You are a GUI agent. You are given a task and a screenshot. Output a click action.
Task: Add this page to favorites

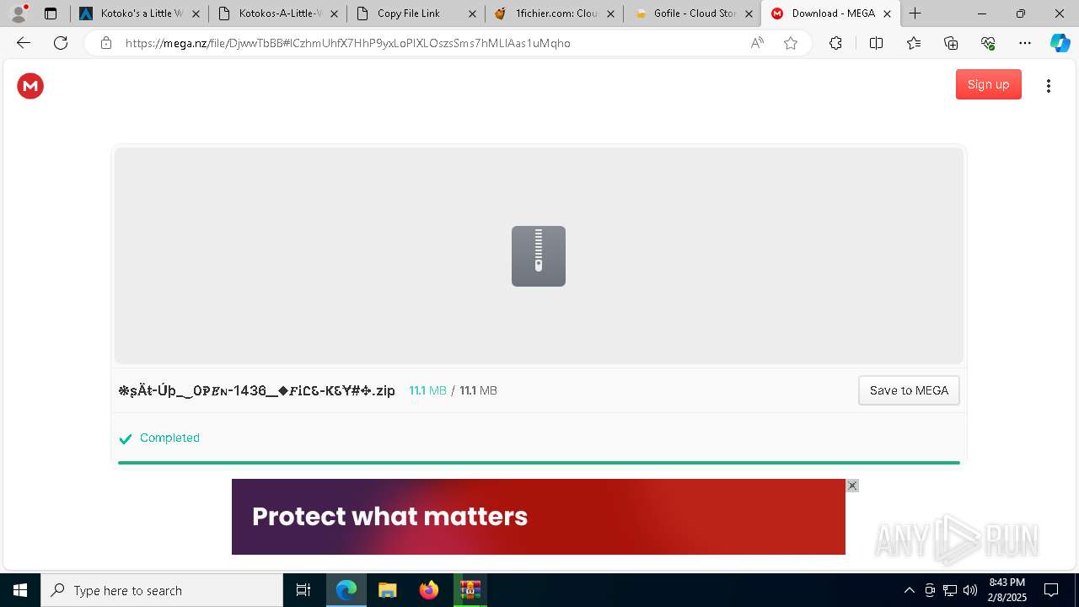click(x=791, y=43)
